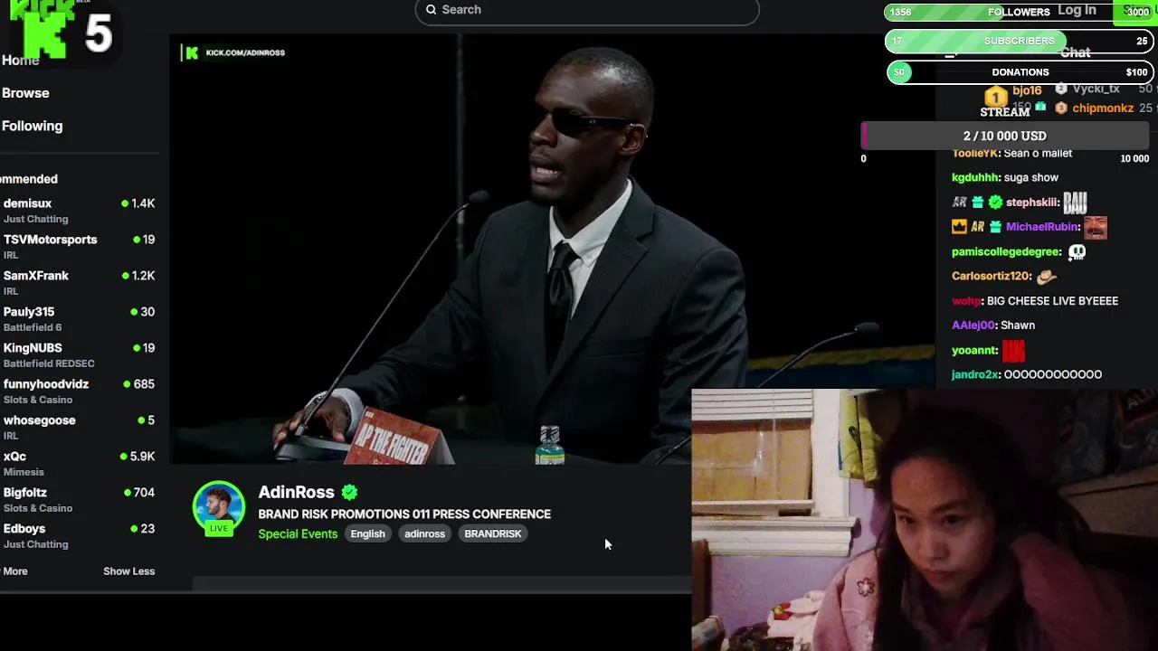Viewport: 1158px width, 651px height.
Task: Click the Log In button
Action: coord(1077,10)
